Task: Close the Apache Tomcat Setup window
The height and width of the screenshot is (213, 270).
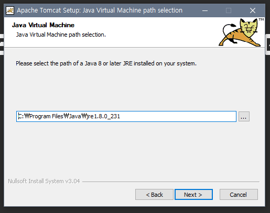Action: 253,10
